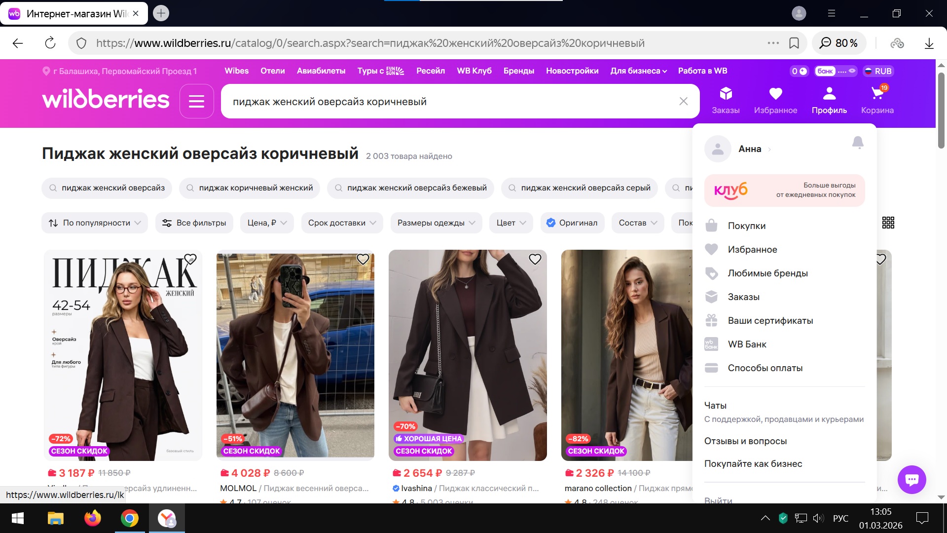947x533 pixels.
Task: Expand the Размеры одежды filter
Action: coord(436,223)
